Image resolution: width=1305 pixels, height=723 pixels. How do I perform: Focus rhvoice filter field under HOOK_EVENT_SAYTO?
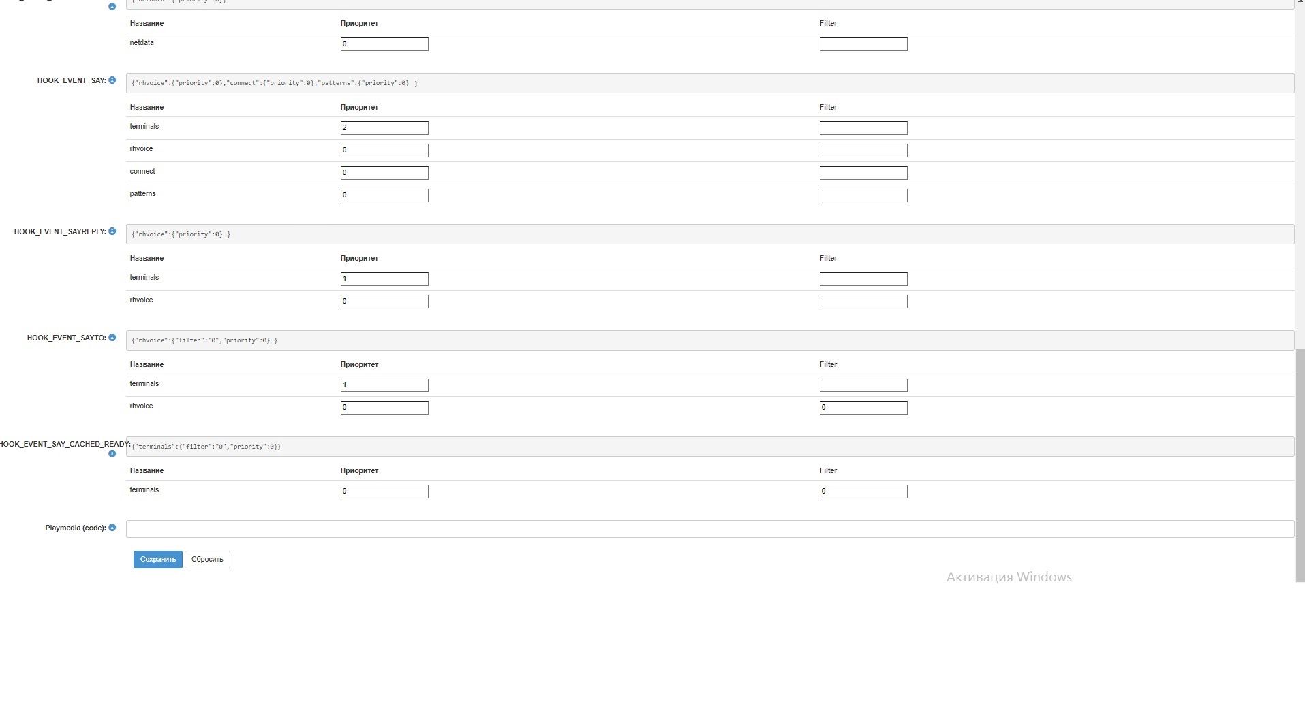[863, 408]
